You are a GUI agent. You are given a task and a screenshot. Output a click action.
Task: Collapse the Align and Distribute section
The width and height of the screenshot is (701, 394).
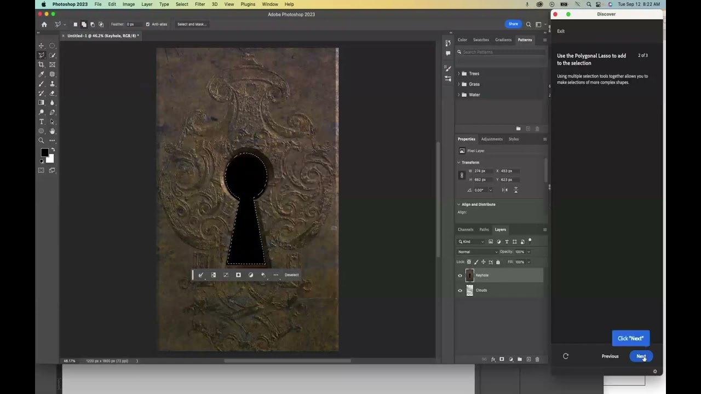click(x=459, y=205)
